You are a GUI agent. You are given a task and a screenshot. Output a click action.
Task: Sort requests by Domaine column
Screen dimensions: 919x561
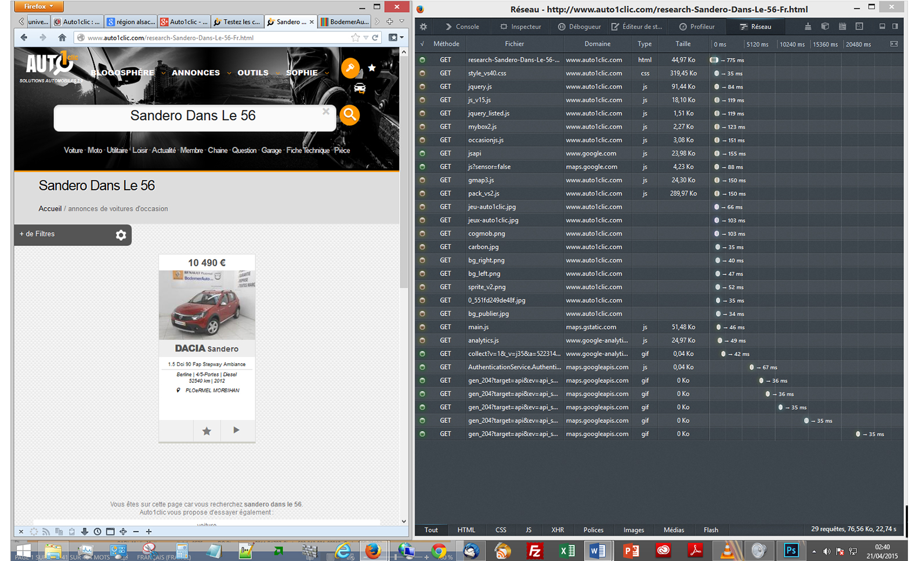coord(598,44)
